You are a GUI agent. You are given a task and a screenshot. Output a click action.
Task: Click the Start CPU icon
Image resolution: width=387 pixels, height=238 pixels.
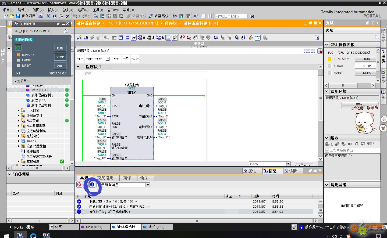tap(182, 16)
